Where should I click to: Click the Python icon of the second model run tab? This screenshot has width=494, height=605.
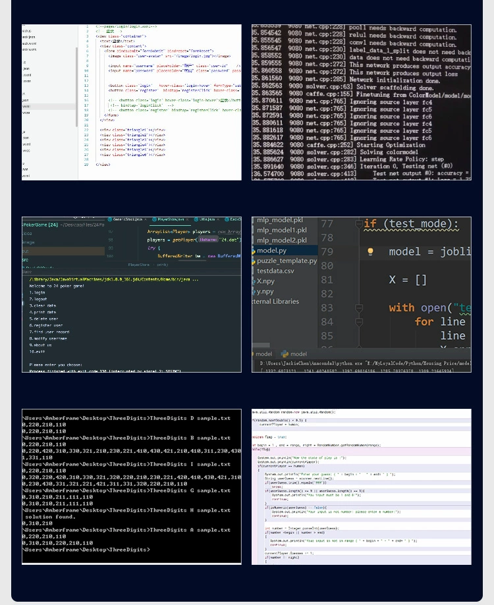[285, 354]
